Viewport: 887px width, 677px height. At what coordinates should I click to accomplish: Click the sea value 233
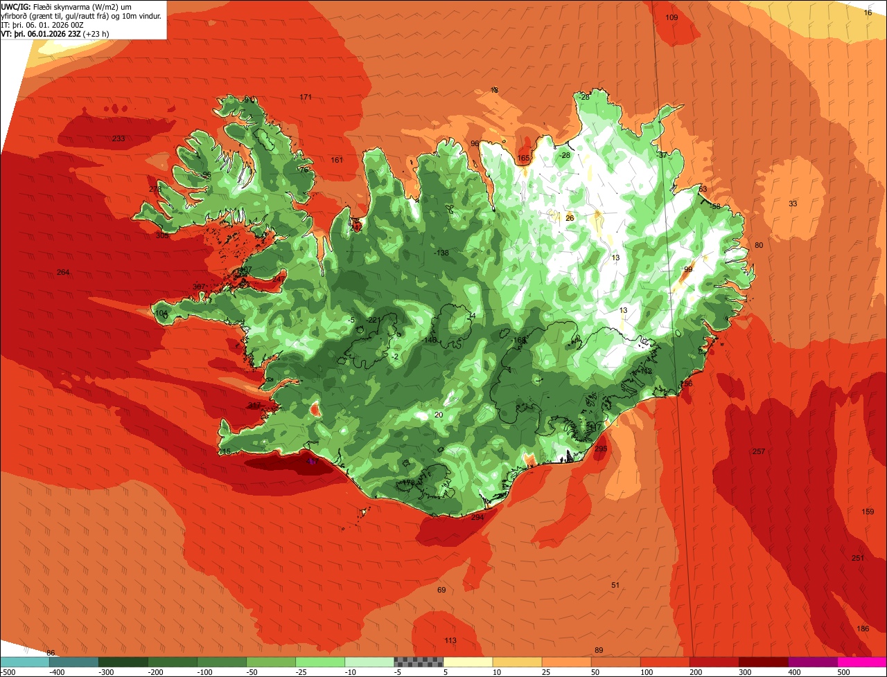118,138
